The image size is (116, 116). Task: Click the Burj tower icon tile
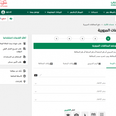[x=85, y=114]
